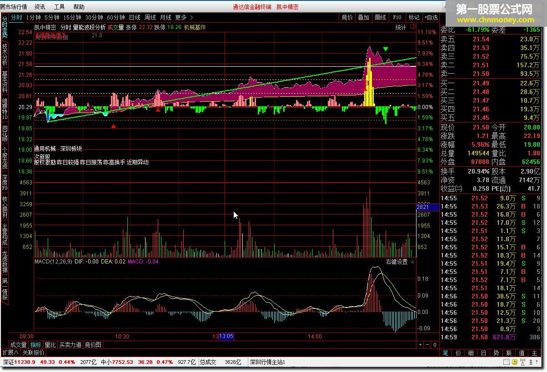Screen dimensions: 547x372
Task: Switch to the 15分钟 chart
Action: [x=72, y=17]
